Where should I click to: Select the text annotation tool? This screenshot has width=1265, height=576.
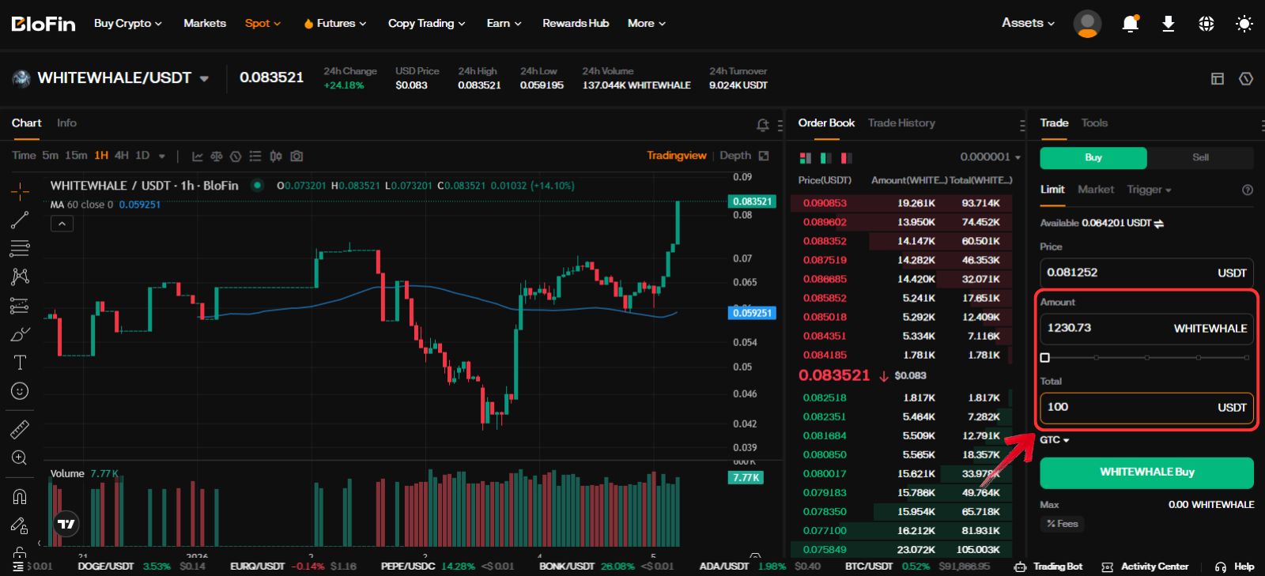(20, 363)
